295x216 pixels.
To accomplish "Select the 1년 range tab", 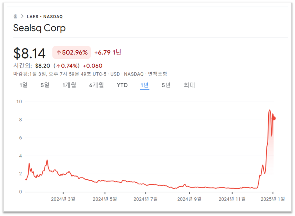I will 145,85.
